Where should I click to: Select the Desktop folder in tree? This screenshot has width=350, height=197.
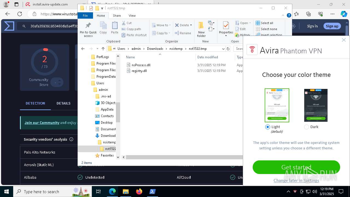(107, 123)
